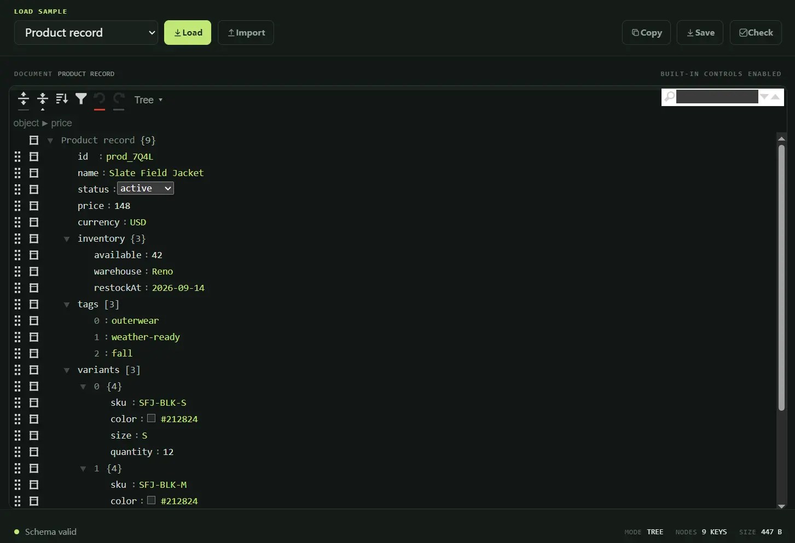This screenshot has height=543, width=795.
Task: Open actions menu for Product record row
Action: coord(34,140)
